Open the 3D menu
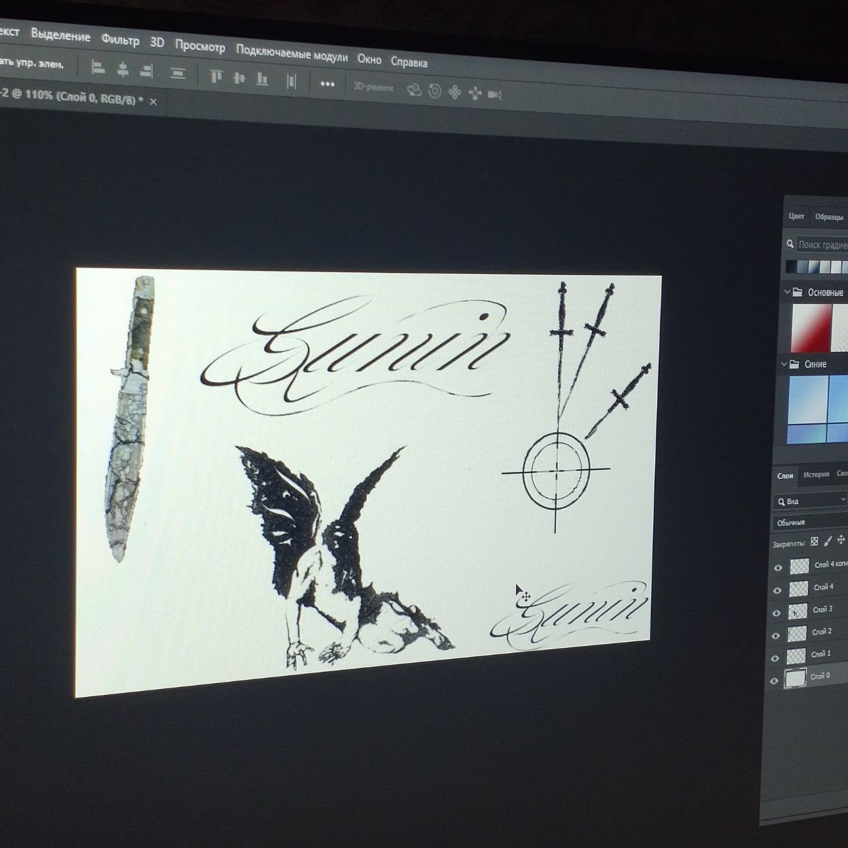 point(157,42)
